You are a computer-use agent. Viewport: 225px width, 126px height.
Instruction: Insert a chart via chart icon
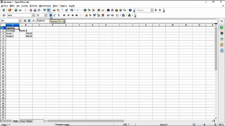click(99, 10)
